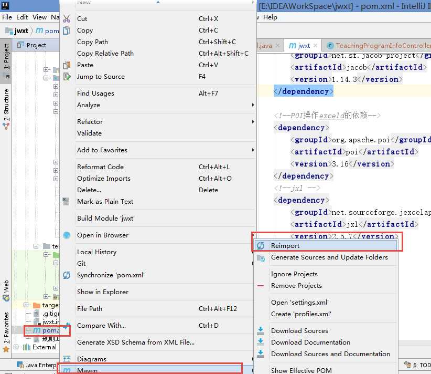Click the Open in Browser globe icon

click(x=67, y=235)
